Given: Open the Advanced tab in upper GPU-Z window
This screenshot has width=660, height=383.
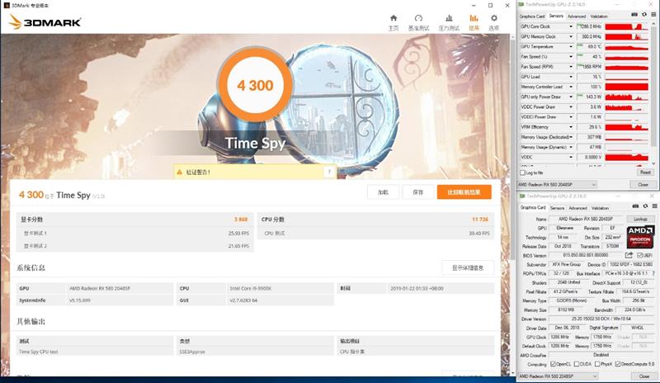Looking at the screenshot, I should pyautogui.click(x=577, y=17).
